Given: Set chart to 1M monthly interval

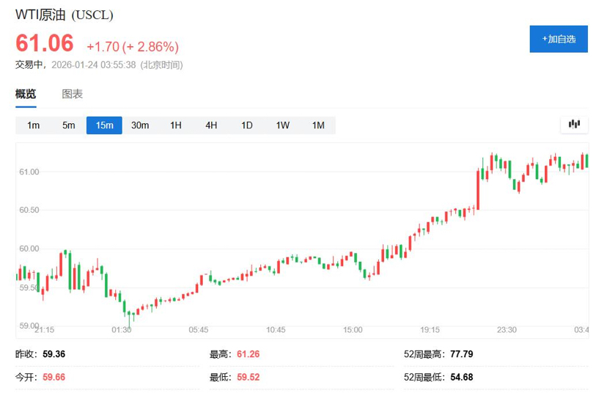Looking at the screenshot, I should pos(318,125).
